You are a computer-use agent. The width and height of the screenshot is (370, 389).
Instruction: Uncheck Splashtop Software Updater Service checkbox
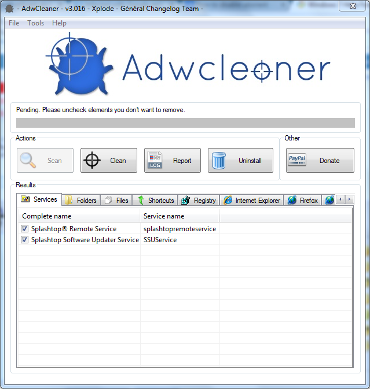pyautogui.click(x=24, y=240)
